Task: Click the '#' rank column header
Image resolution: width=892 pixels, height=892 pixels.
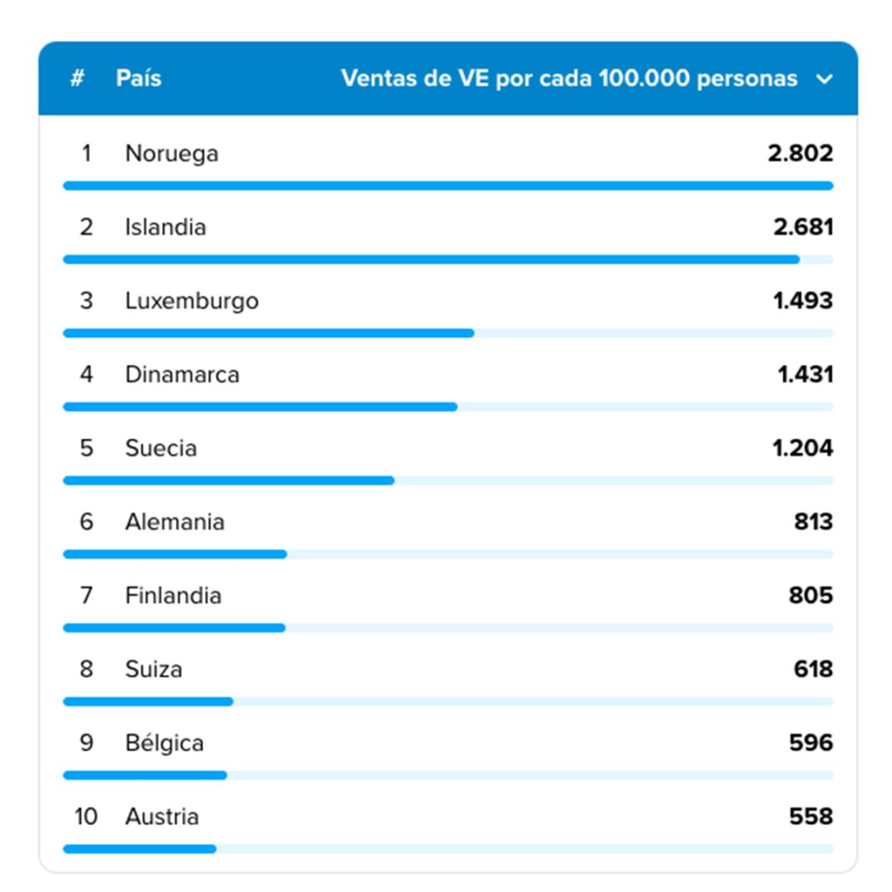Action: (x=77, y=79)
